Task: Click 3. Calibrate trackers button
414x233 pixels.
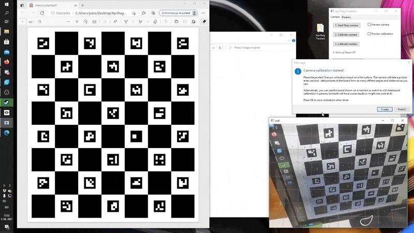Action: coord(346,44)
